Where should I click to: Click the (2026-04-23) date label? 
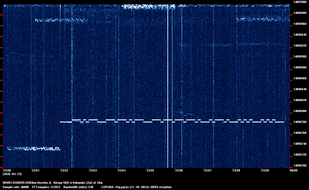12,174
